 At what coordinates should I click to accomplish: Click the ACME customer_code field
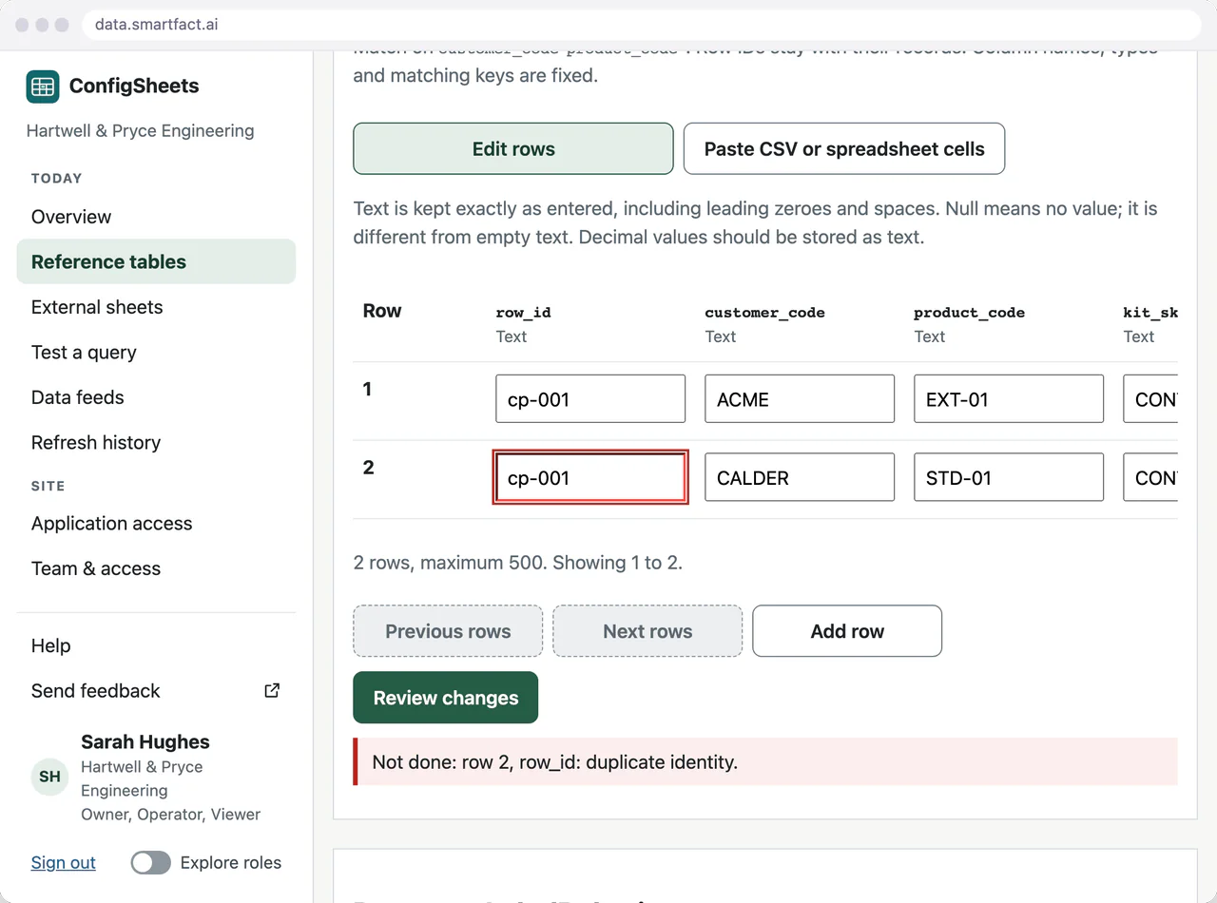pyautogui.click(x=800, y=399)
